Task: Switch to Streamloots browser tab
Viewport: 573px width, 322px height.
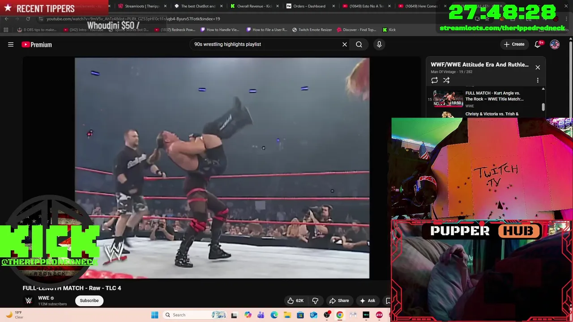Action: [139, 6]
